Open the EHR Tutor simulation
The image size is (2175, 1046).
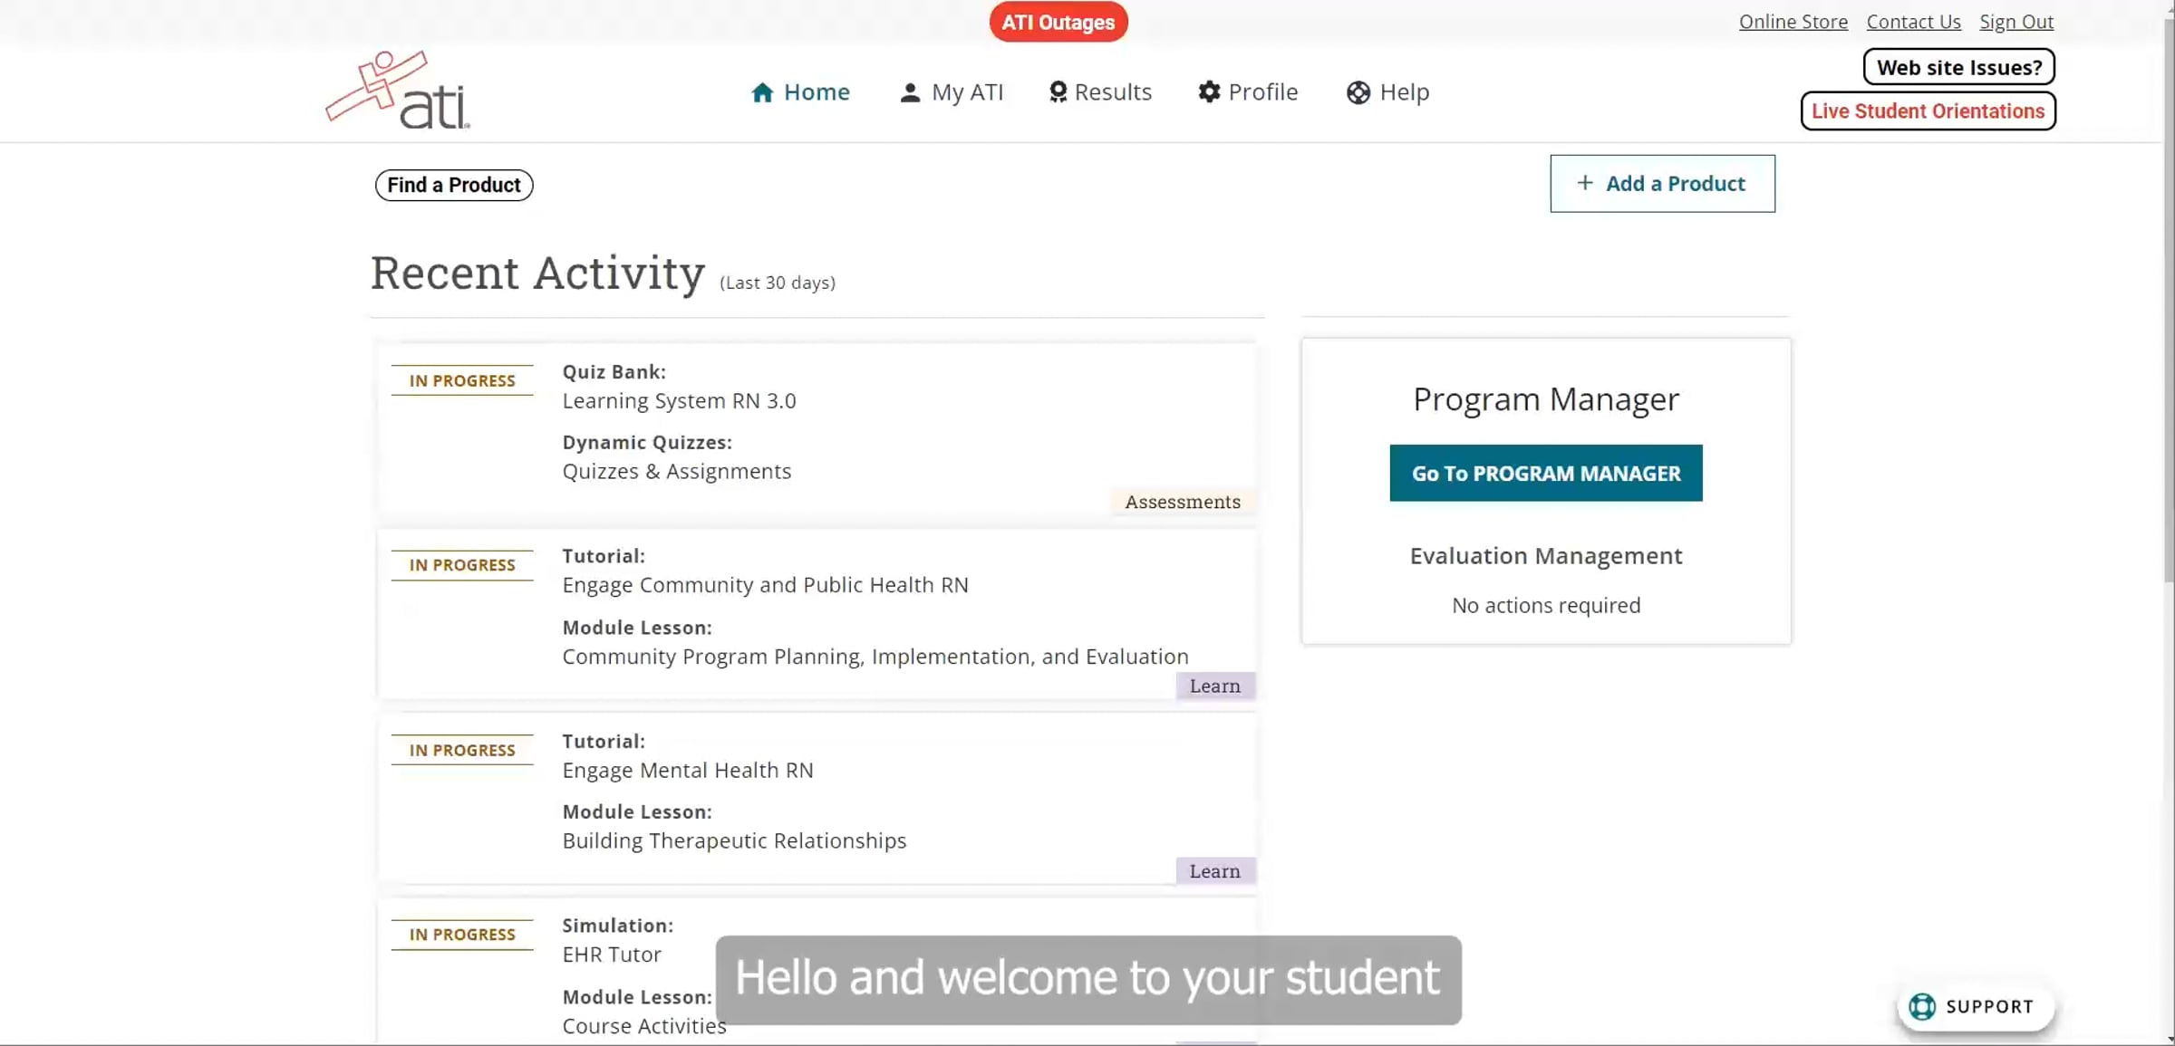[612, 955]
